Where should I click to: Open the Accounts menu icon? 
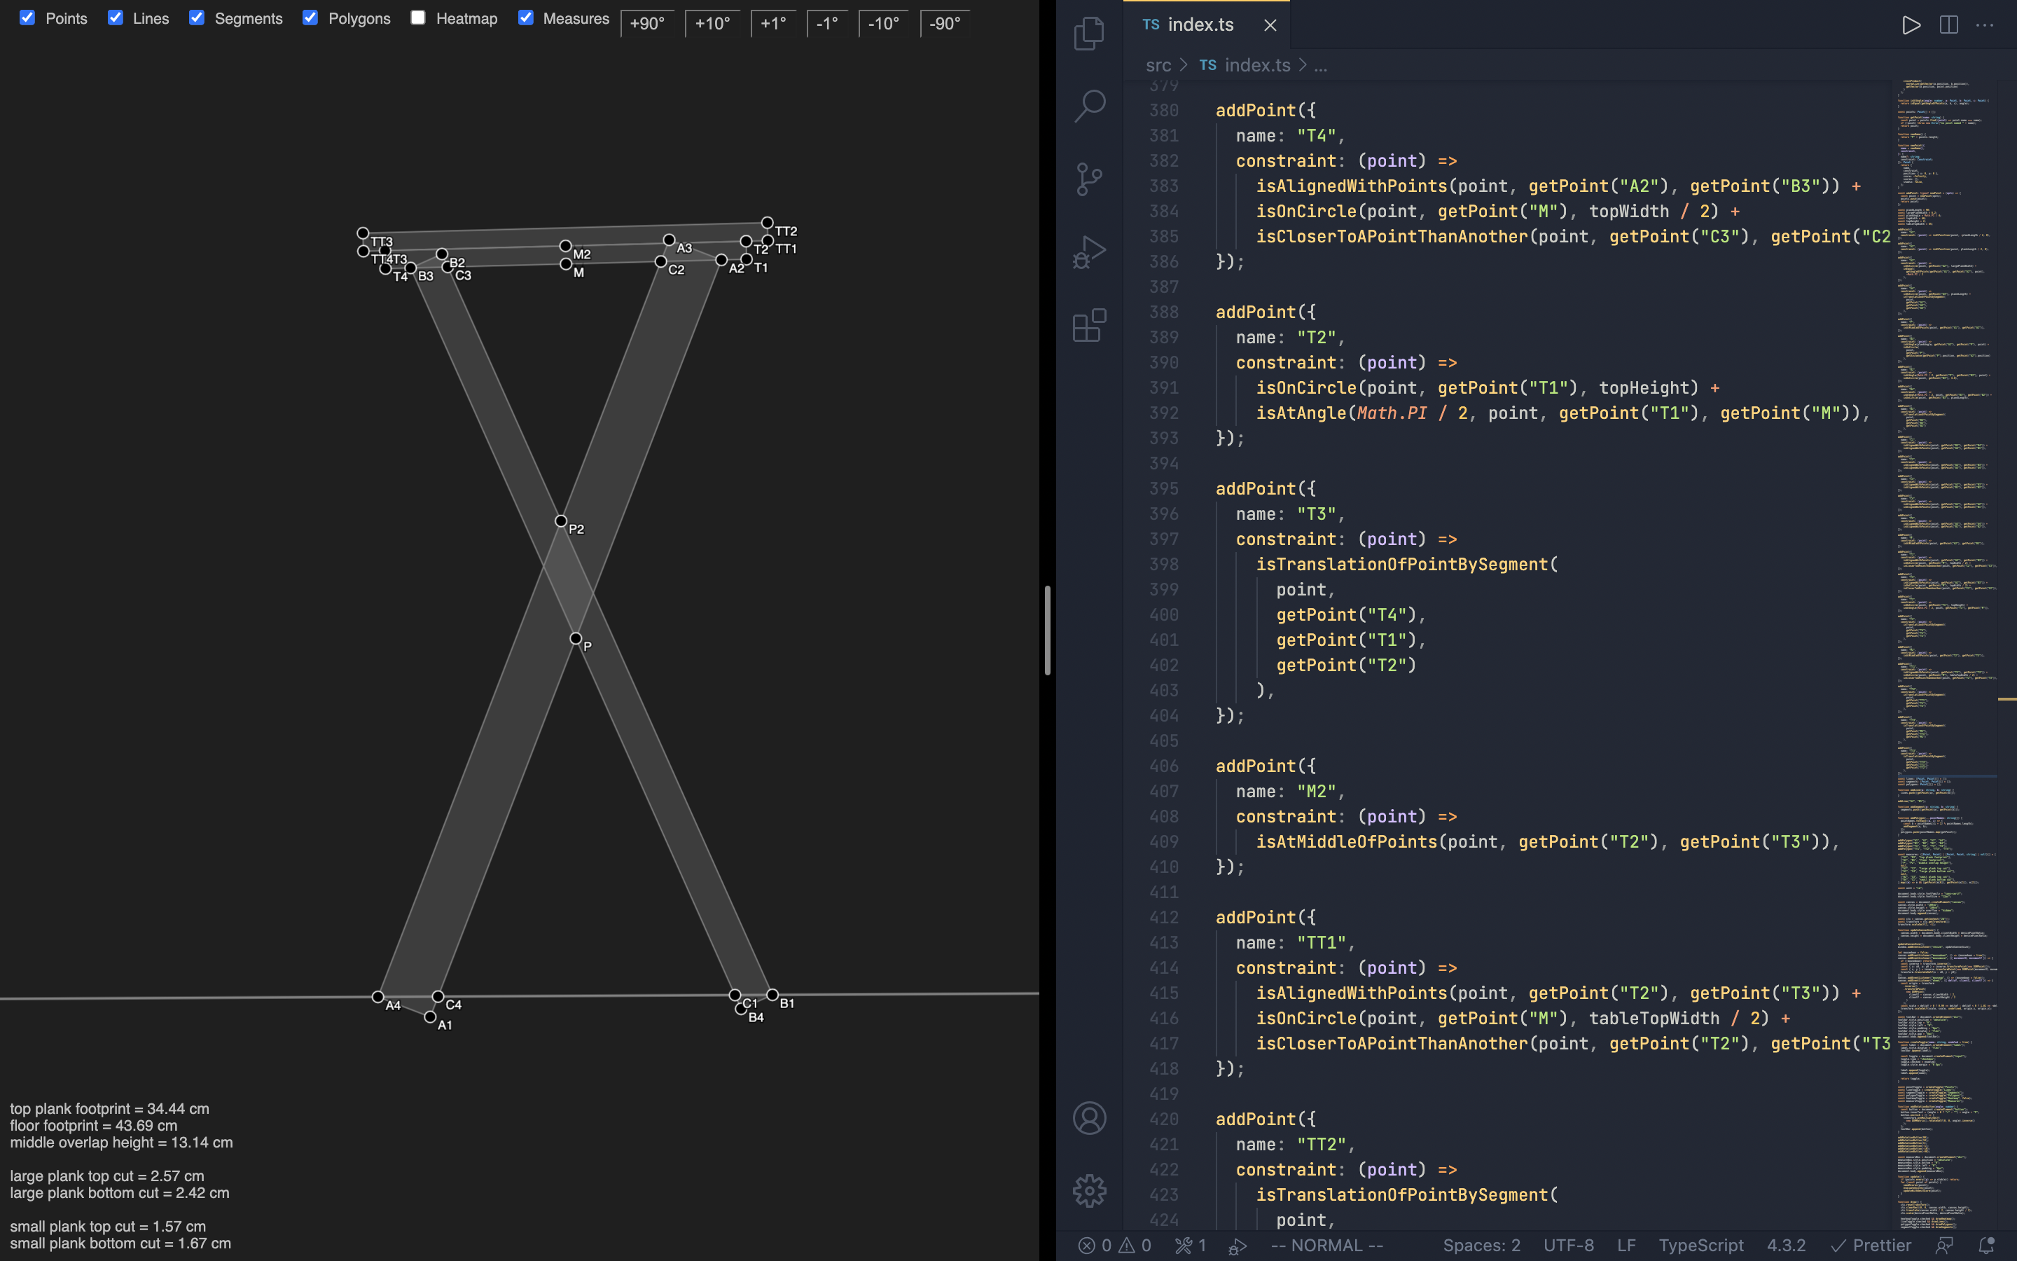pyautogui.click(x=1089, y=1118)
